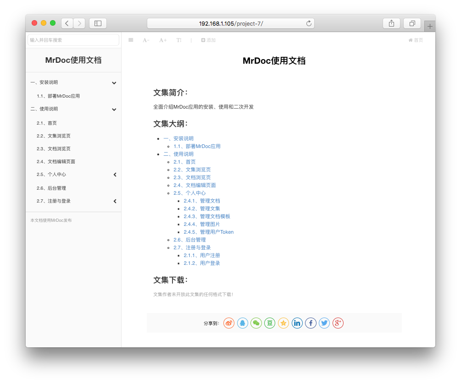Increase font size with A+ icon
461x384 pixels.
click(163, 40)
